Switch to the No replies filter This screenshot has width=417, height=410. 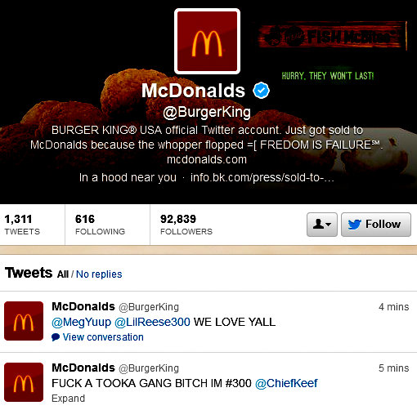point(99,274)
